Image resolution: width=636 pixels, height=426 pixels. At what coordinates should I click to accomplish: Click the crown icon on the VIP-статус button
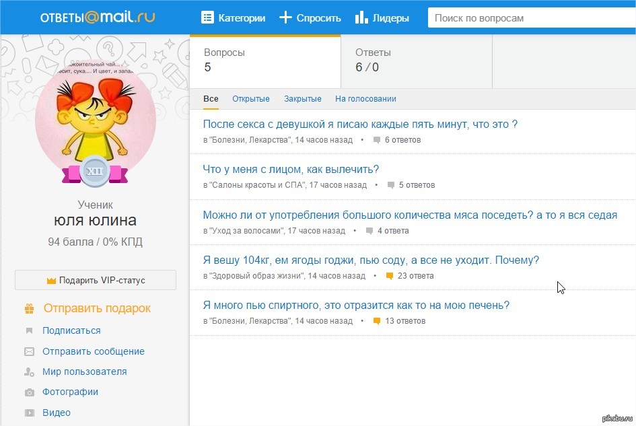click(x=51, y=281)
